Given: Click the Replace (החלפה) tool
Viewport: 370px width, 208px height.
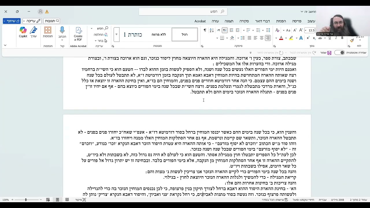Looking at the screenshot, I should pos(101,34).
